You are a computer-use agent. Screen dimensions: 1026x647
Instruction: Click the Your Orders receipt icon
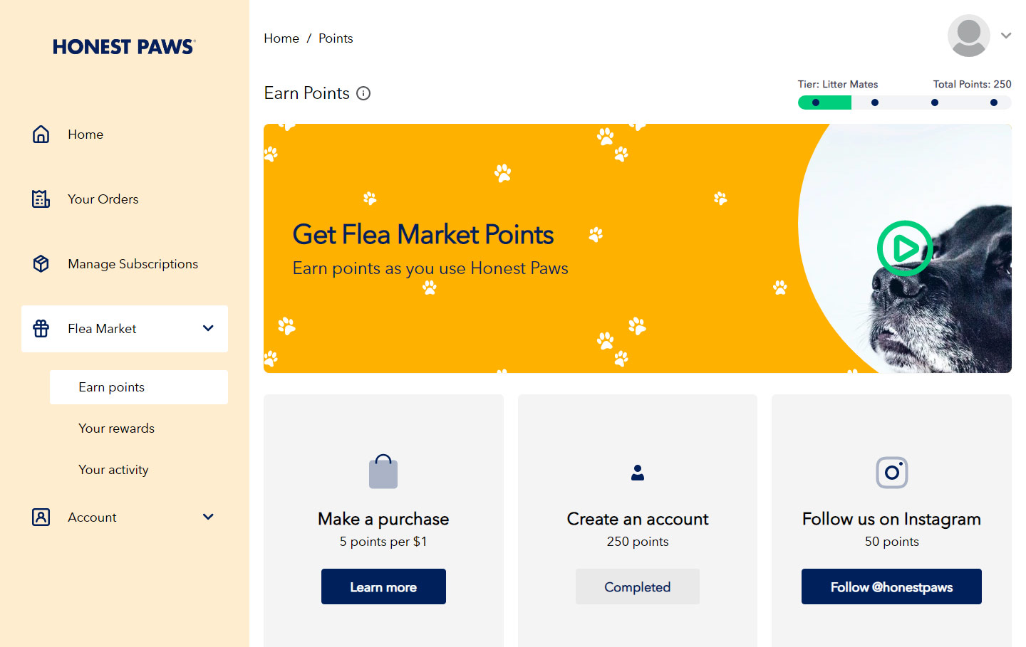click(x=41, y=199)
